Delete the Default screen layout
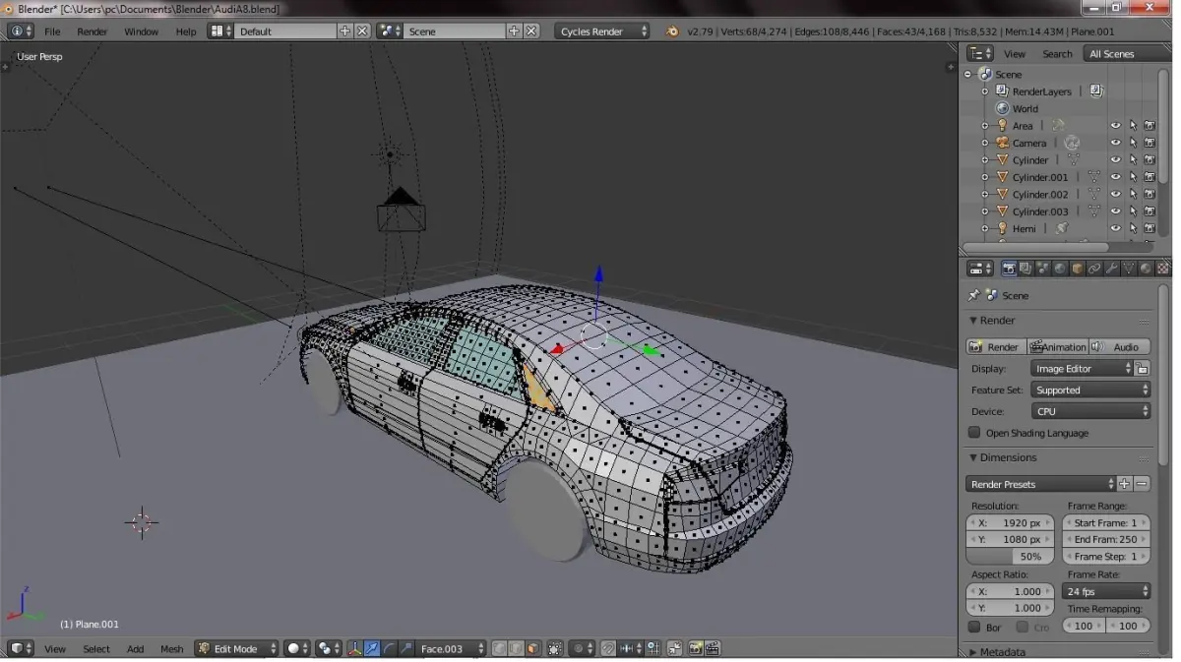This screenshot has width=1181, height=662. 362,31
